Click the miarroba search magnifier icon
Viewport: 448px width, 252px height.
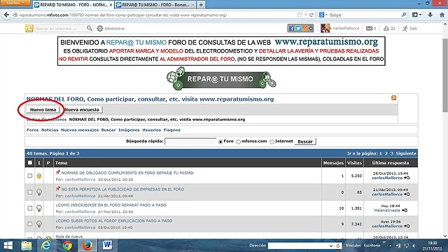coord(90,28)
